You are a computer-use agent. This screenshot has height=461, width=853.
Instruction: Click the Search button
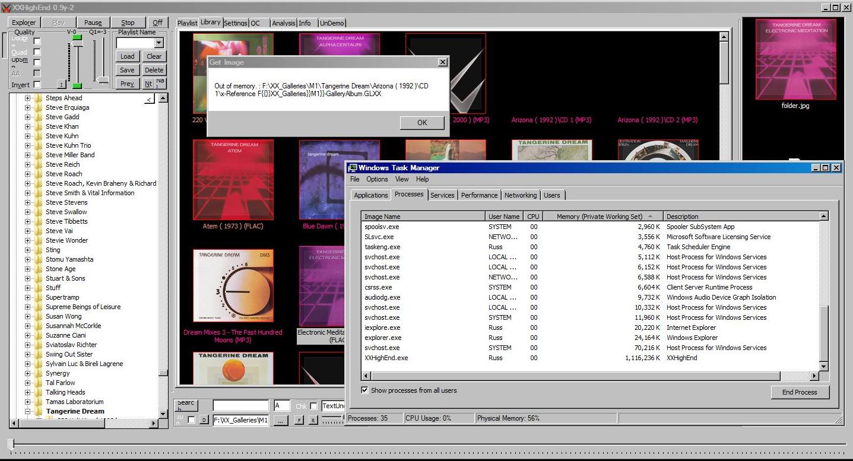[x=186, y=406]
